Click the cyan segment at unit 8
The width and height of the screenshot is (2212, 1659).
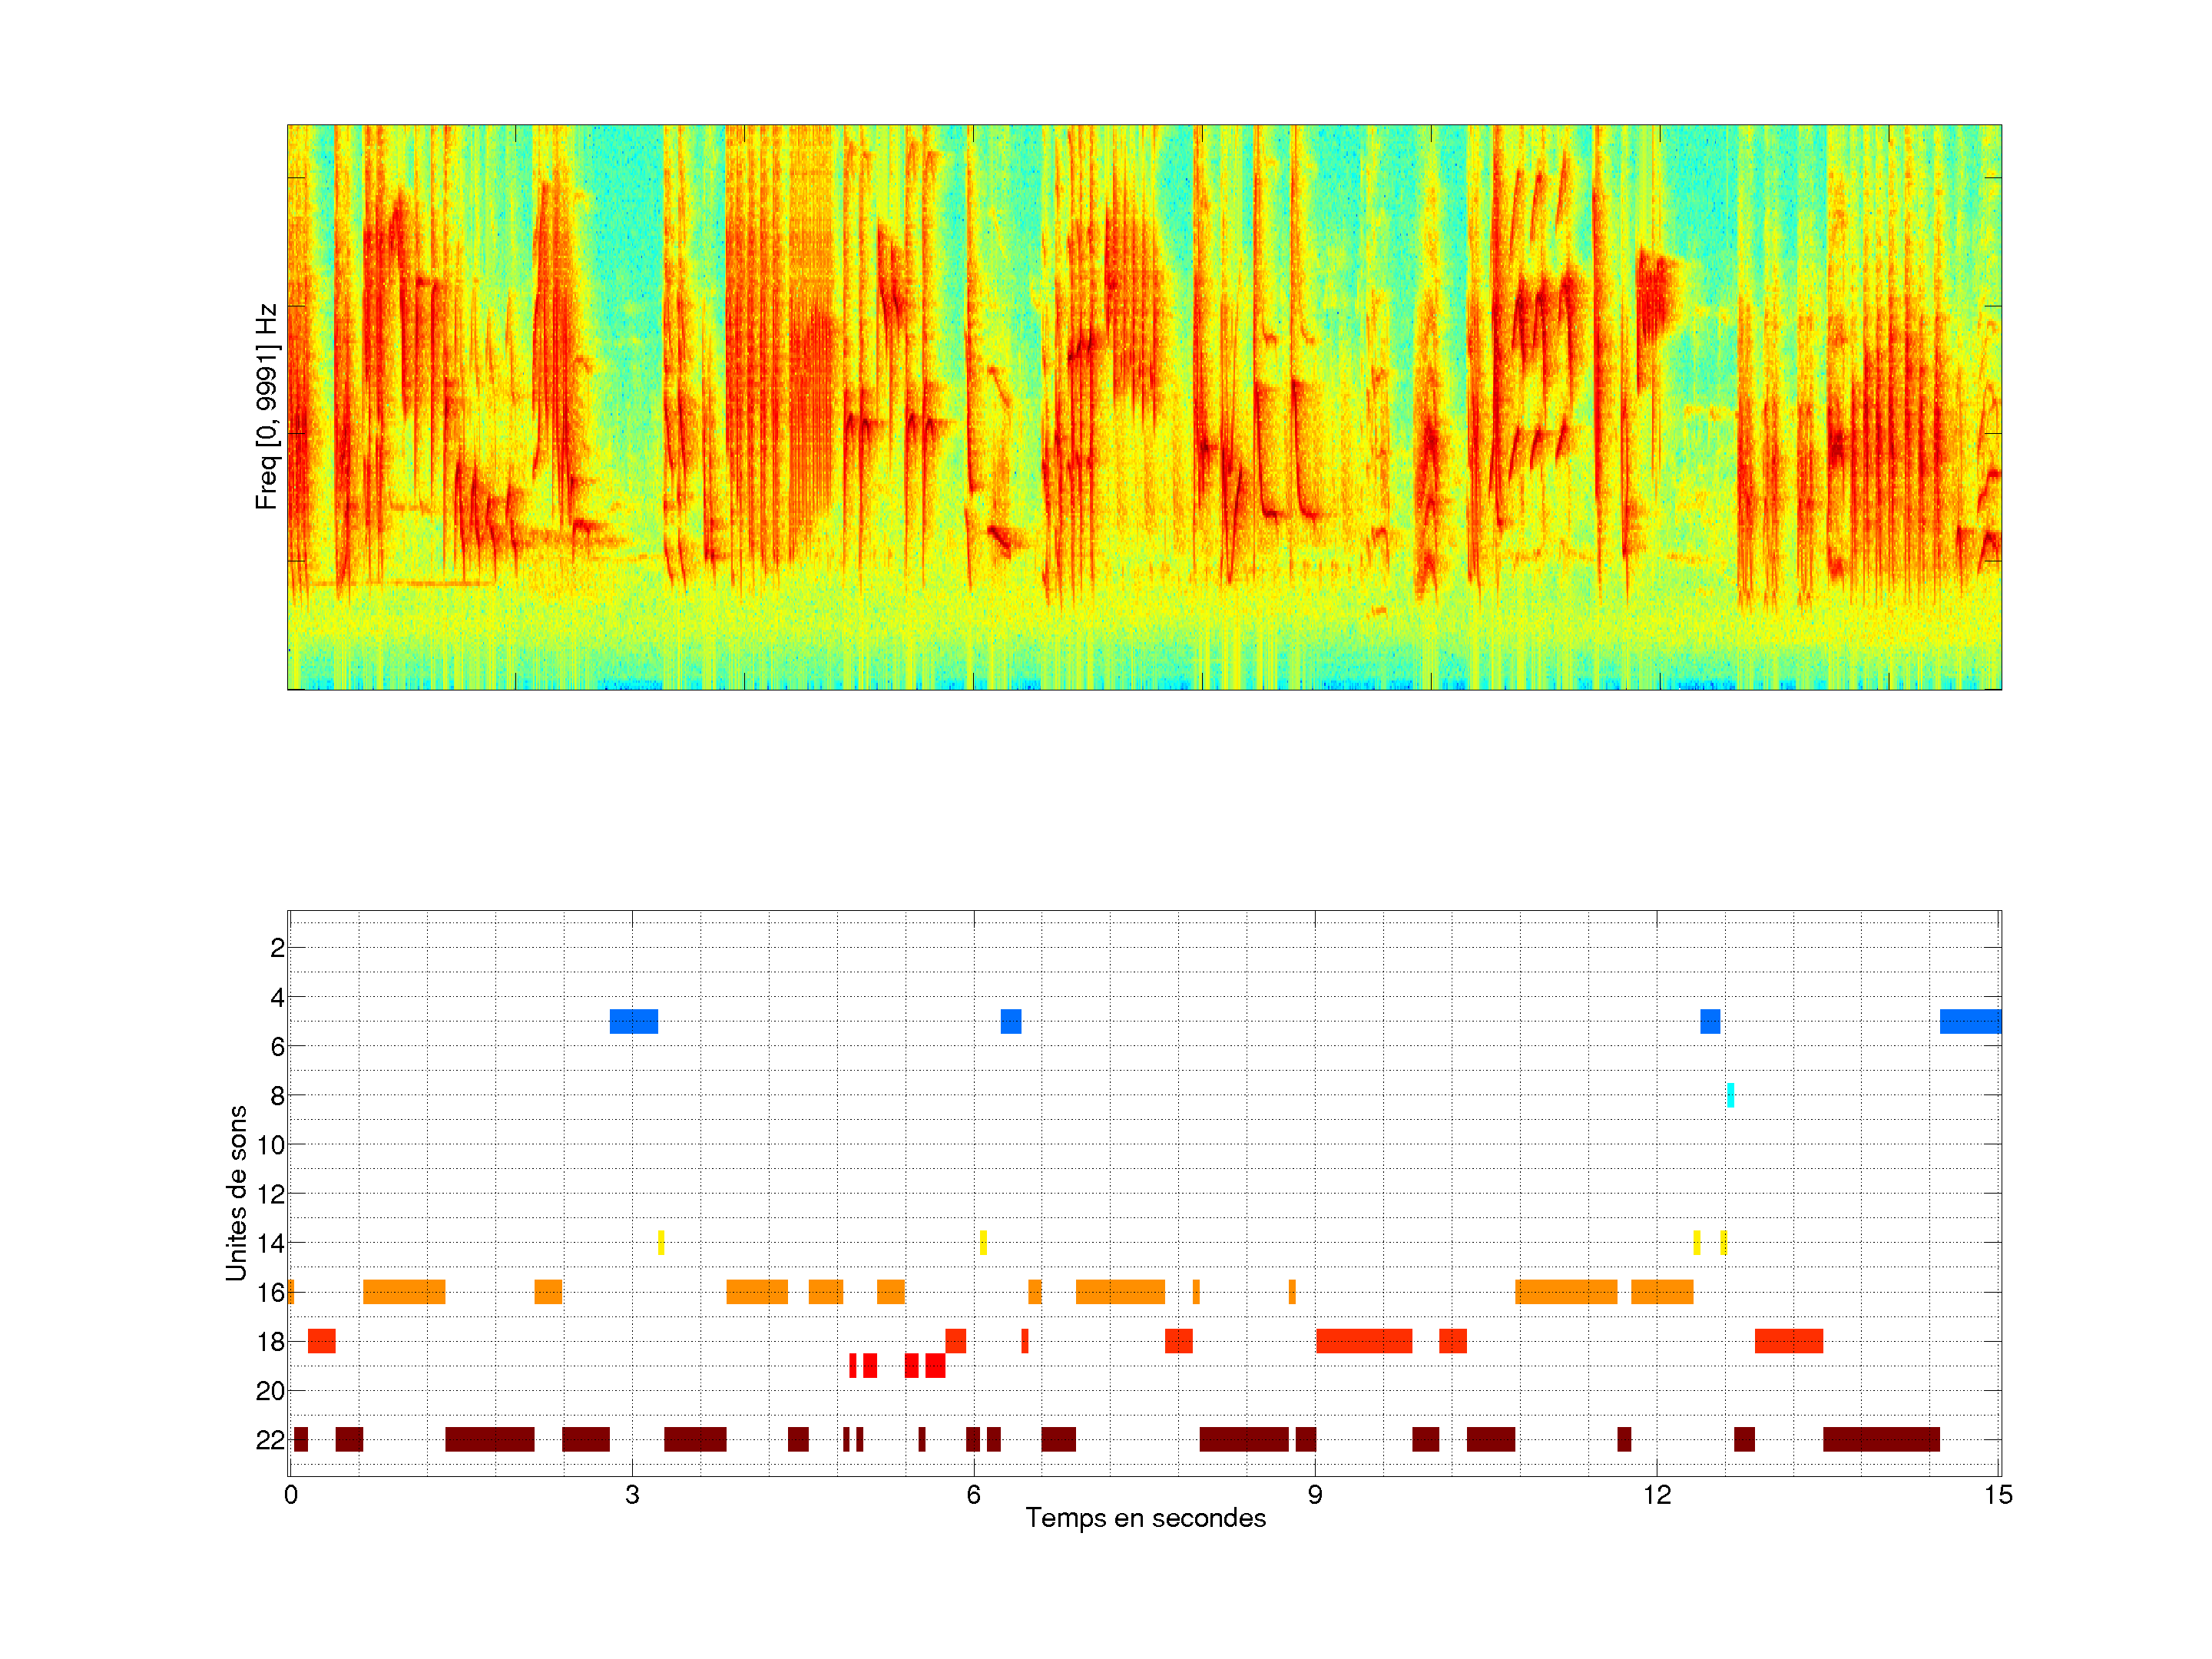[x=1730, y=1095]
